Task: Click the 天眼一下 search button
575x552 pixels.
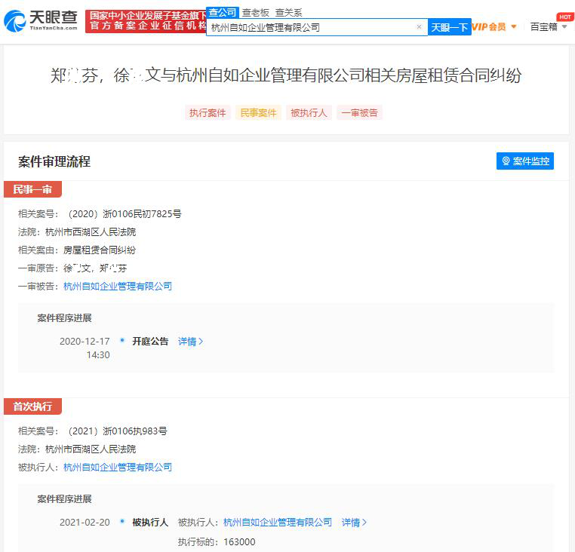Action: click(x=449, y=27)
